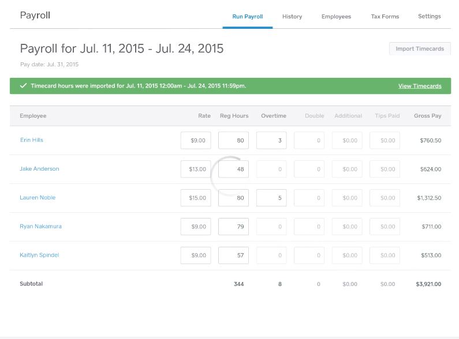This screenshot has width=459, height=339.
Task: Open the Settings tab
Action: point(429,17)
